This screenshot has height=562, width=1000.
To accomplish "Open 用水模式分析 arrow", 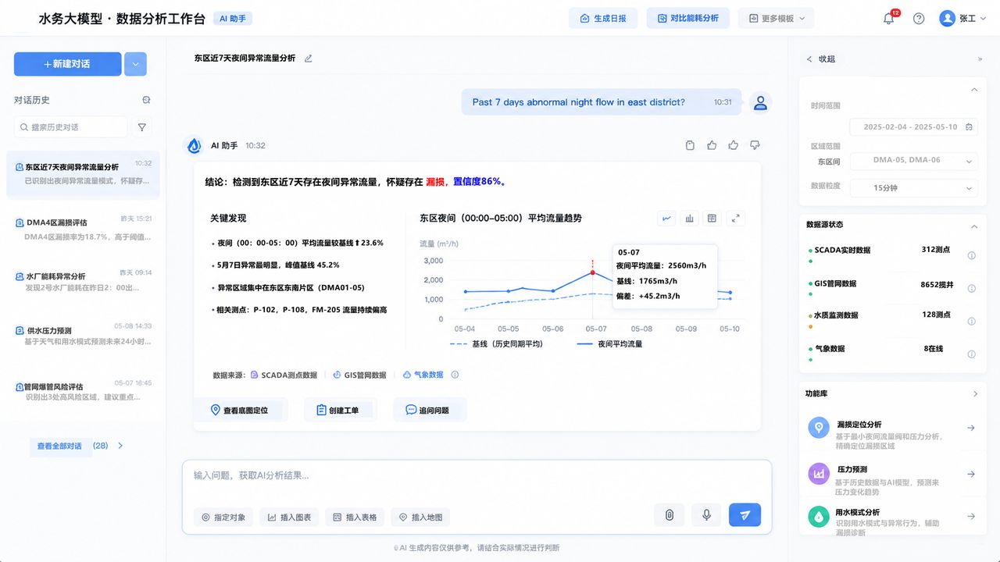I will coord(971,516).
